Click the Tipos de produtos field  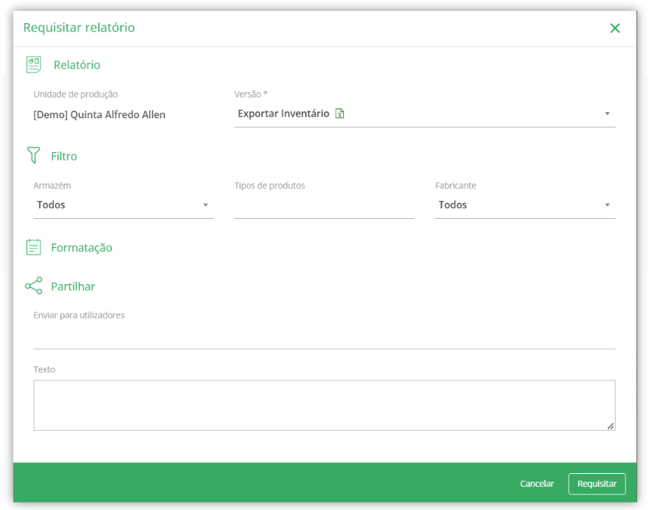pos(324,205)
